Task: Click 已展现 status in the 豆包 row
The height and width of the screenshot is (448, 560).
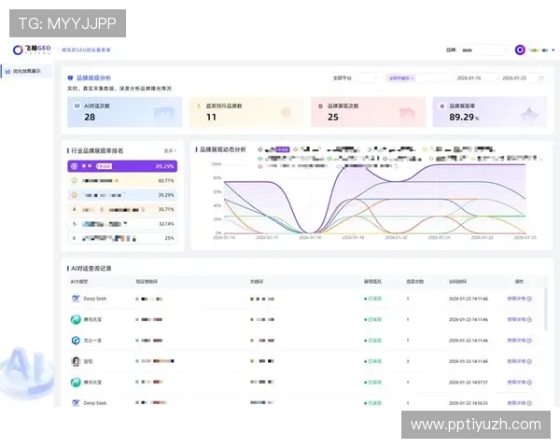Action: (x=372, y=361)
